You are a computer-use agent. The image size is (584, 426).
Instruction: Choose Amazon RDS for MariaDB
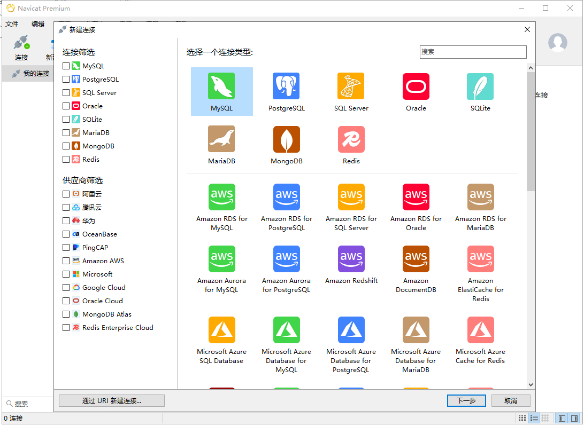(480, 196)
